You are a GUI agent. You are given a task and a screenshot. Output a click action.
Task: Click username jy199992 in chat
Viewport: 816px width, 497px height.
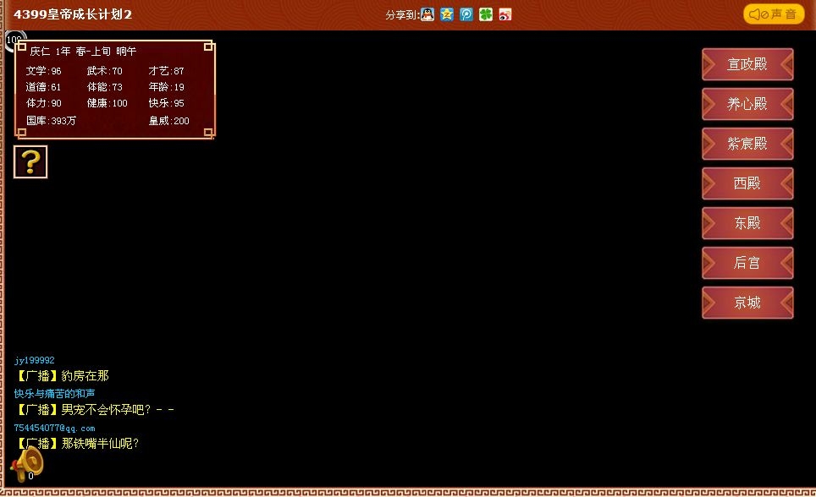pyautogui.click(x=35, y=360)
